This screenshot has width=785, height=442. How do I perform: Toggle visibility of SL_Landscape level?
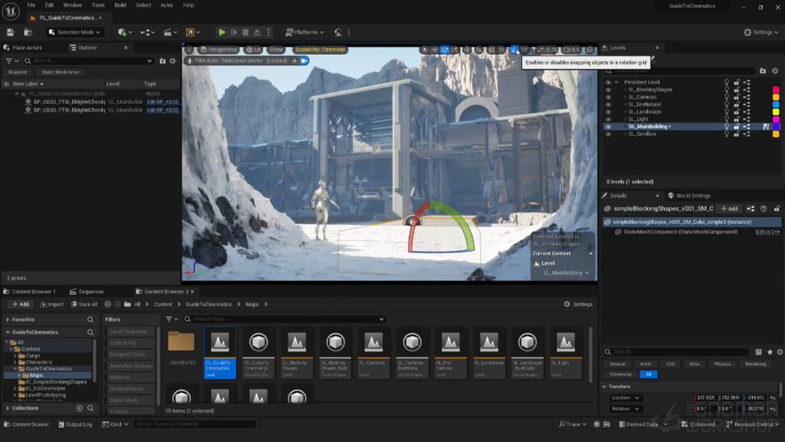coord(608,112)
